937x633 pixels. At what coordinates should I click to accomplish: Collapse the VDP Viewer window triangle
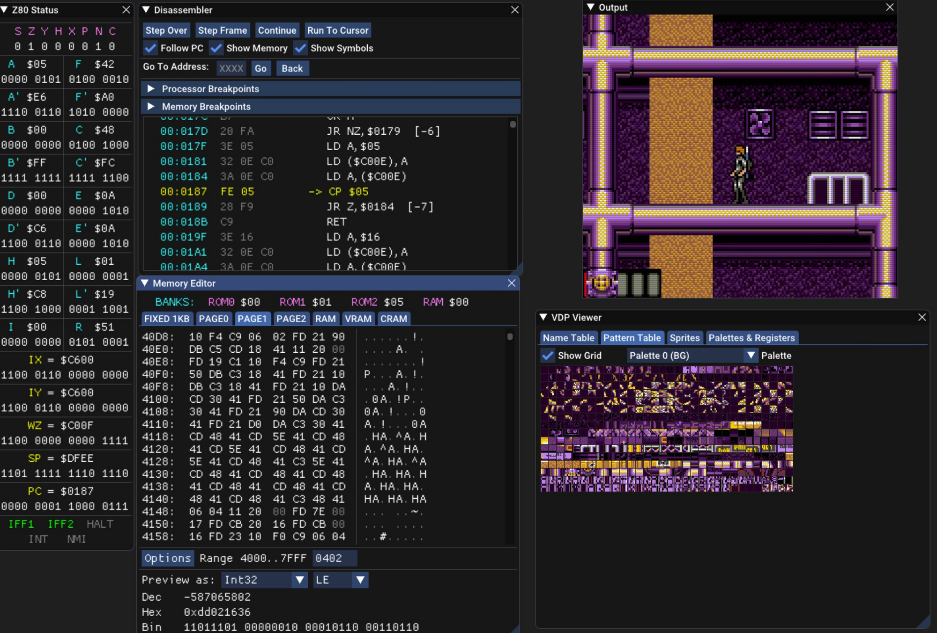tap(543, 317)
